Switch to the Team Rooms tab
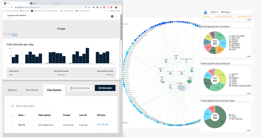The width and height of the screenshot is (262, 138). point(32,90)
